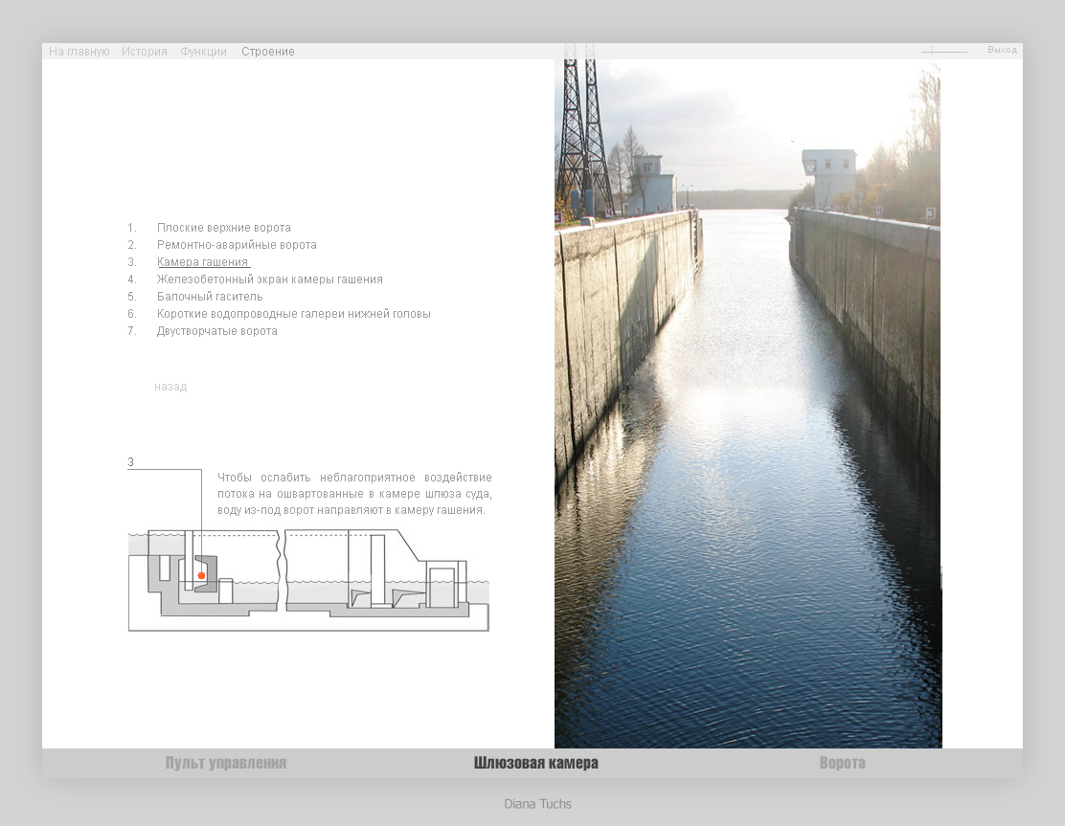This screenshot has height=826, width=1065.
Task: Open 'Короткие водопроводные галереи нижней головы'
Action: point(293,314)
